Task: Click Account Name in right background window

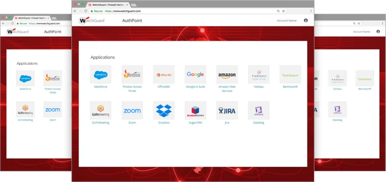Action: (361, 32)
